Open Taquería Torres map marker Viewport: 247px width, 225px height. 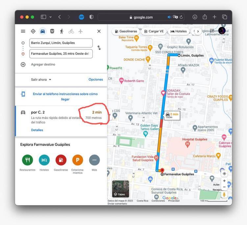pyautogui.click(x=150, y=48)
